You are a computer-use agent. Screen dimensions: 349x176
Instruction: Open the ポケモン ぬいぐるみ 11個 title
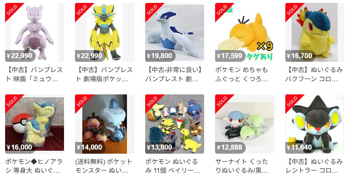(173, 166)
